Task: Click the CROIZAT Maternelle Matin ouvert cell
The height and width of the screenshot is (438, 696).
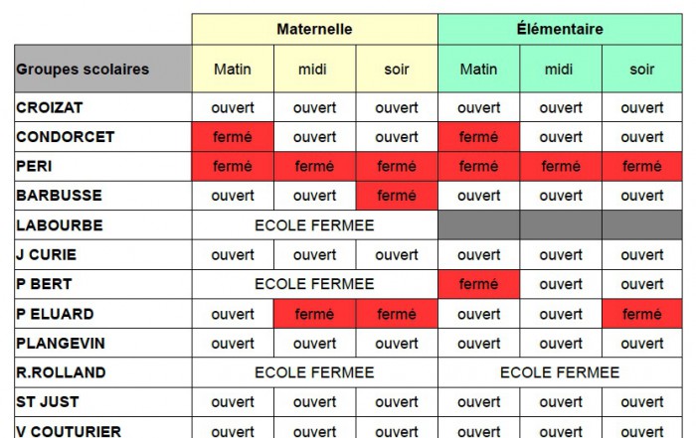Action: click(233, 107)
